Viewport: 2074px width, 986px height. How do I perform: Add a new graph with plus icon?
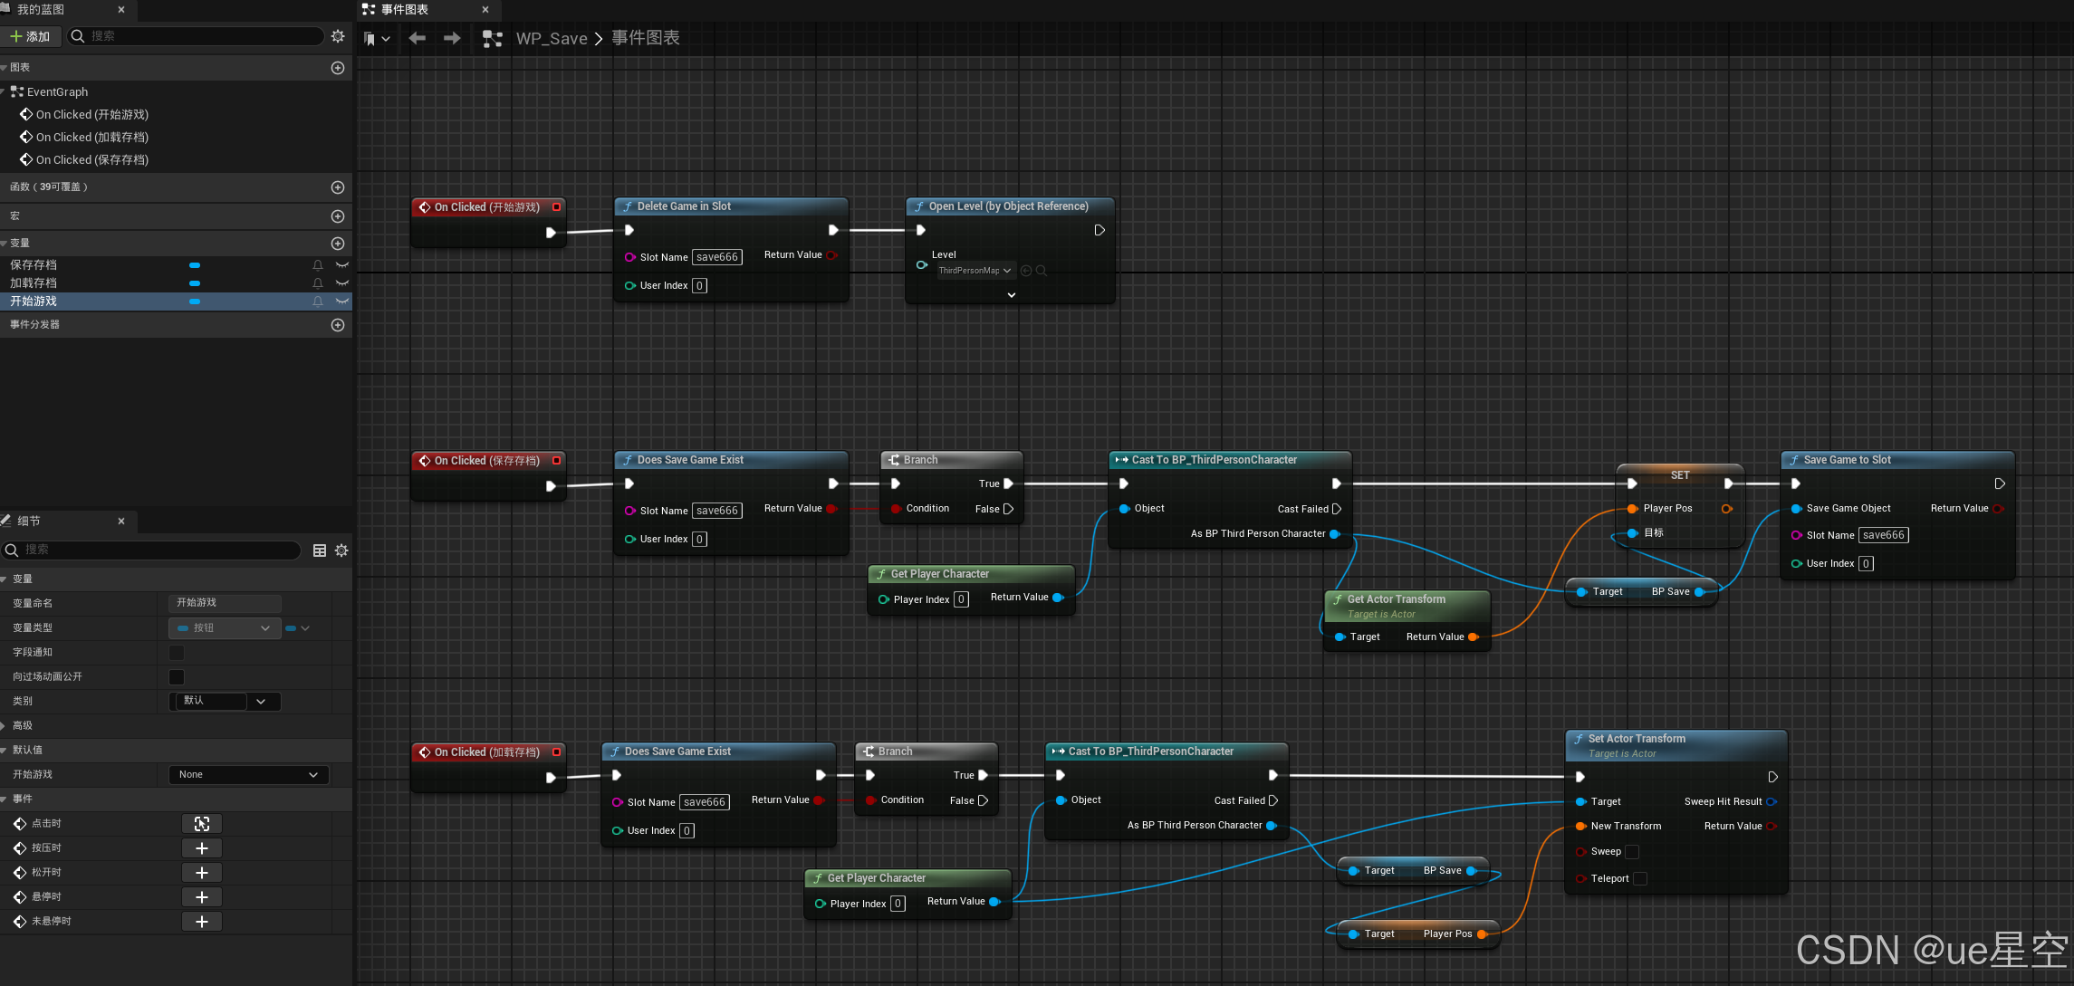pos(338,68)
